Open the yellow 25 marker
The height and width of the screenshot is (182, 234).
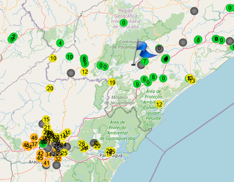(64, 153)
